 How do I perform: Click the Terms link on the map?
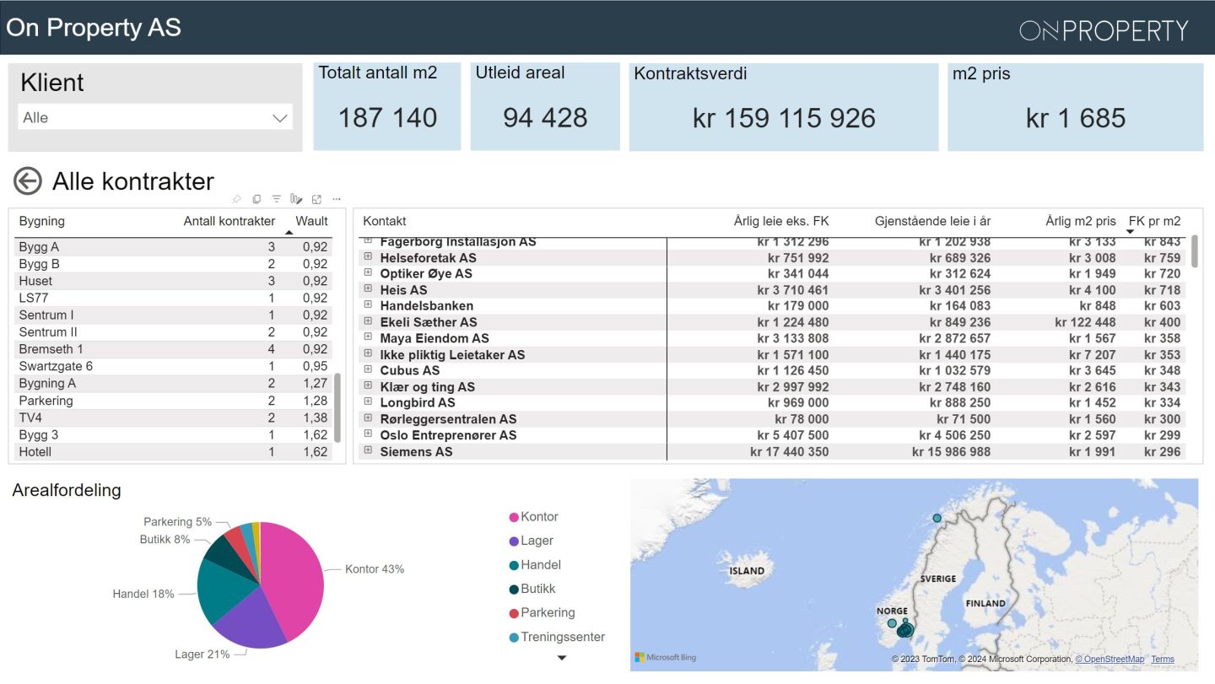coord(1162,660)
